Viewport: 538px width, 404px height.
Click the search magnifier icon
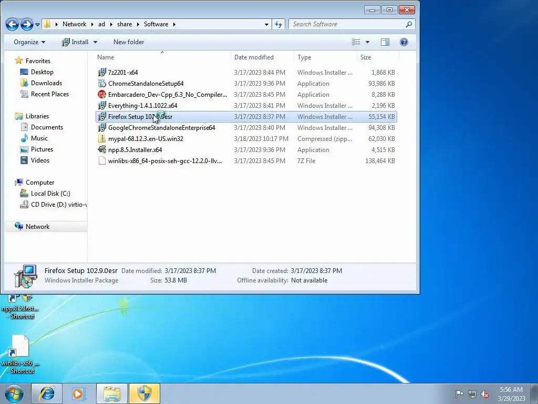coord(409,24)
